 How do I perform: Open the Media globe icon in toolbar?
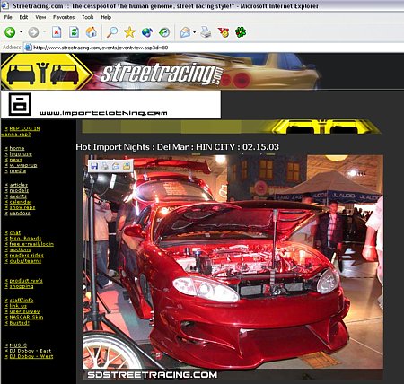147,32
